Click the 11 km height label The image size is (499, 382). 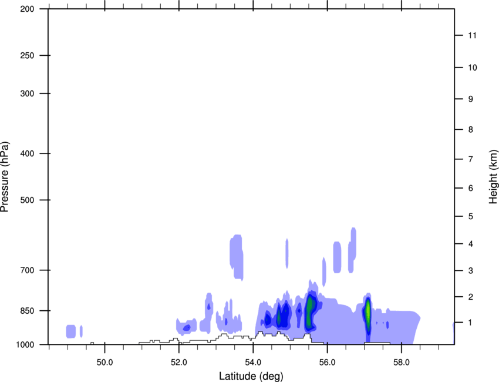pos(473,35)
